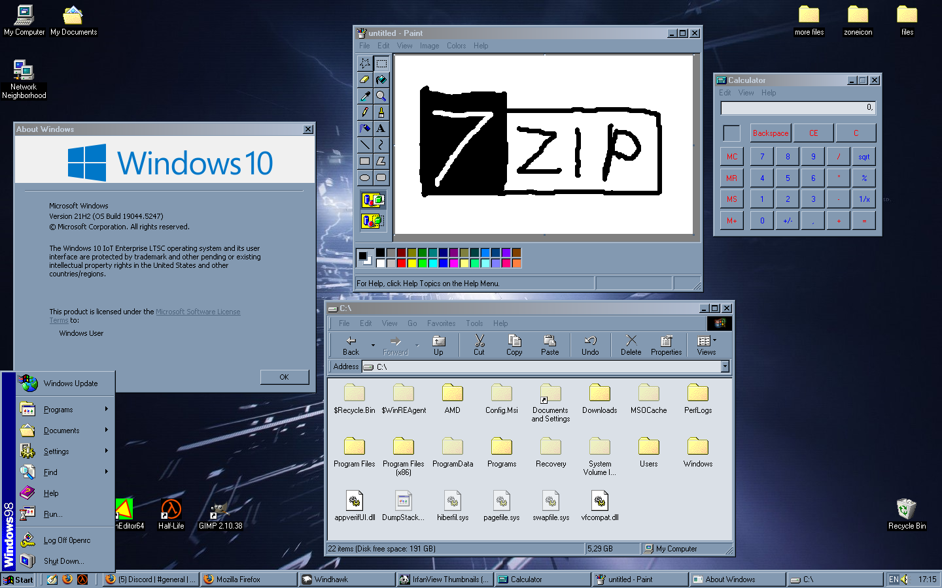Select the Ellipse shape tool
This screenshot has width=942, height=588.
pos(365,178)
